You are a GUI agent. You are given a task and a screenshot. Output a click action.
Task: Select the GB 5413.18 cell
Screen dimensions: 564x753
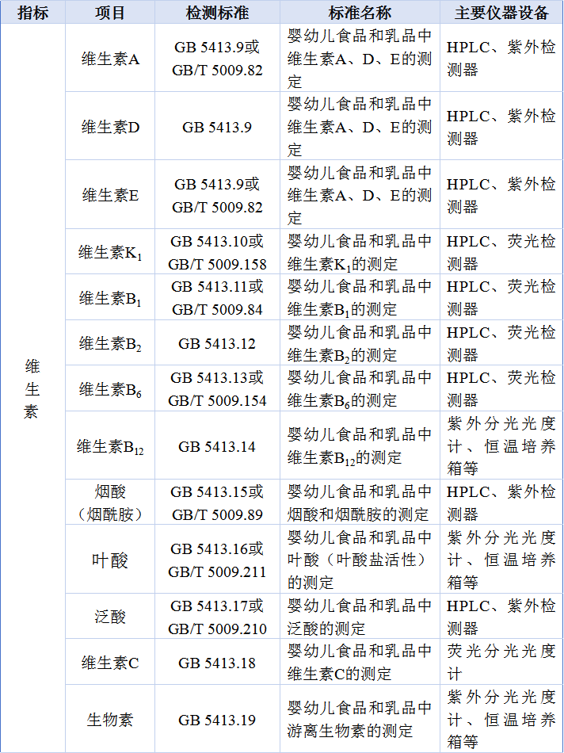[217, 662]
